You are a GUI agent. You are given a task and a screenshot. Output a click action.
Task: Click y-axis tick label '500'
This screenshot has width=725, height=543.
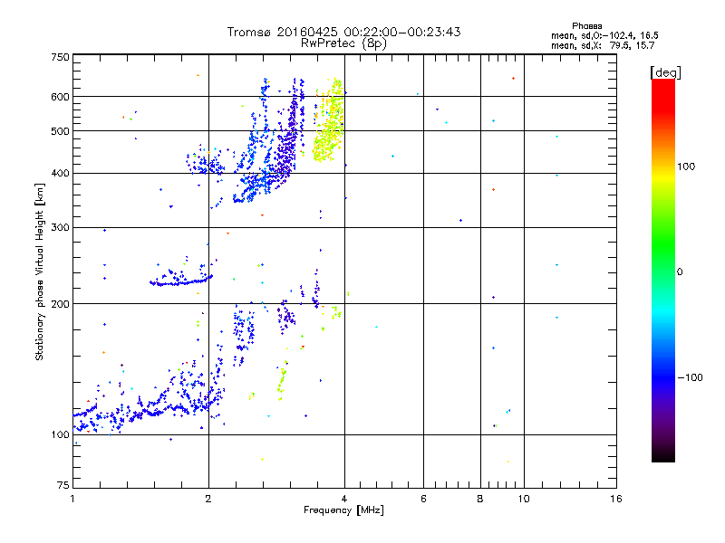[x=61, y=131]
